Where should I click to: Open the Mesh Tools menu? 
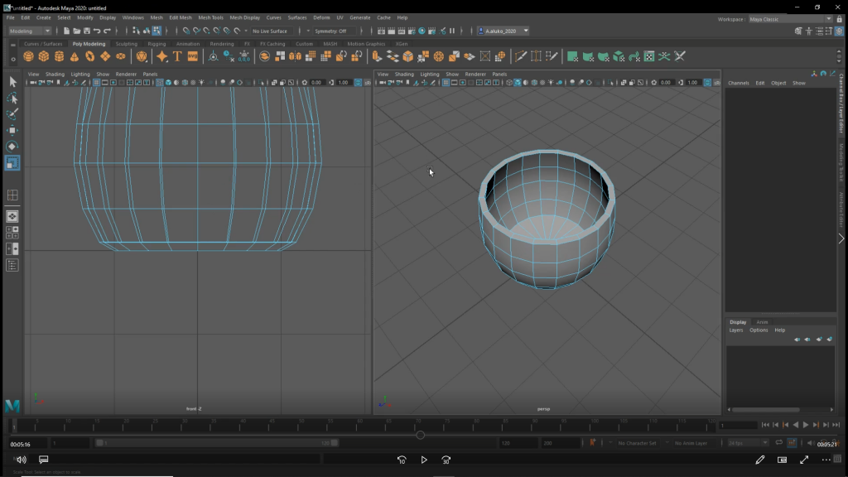click(210, 17)
